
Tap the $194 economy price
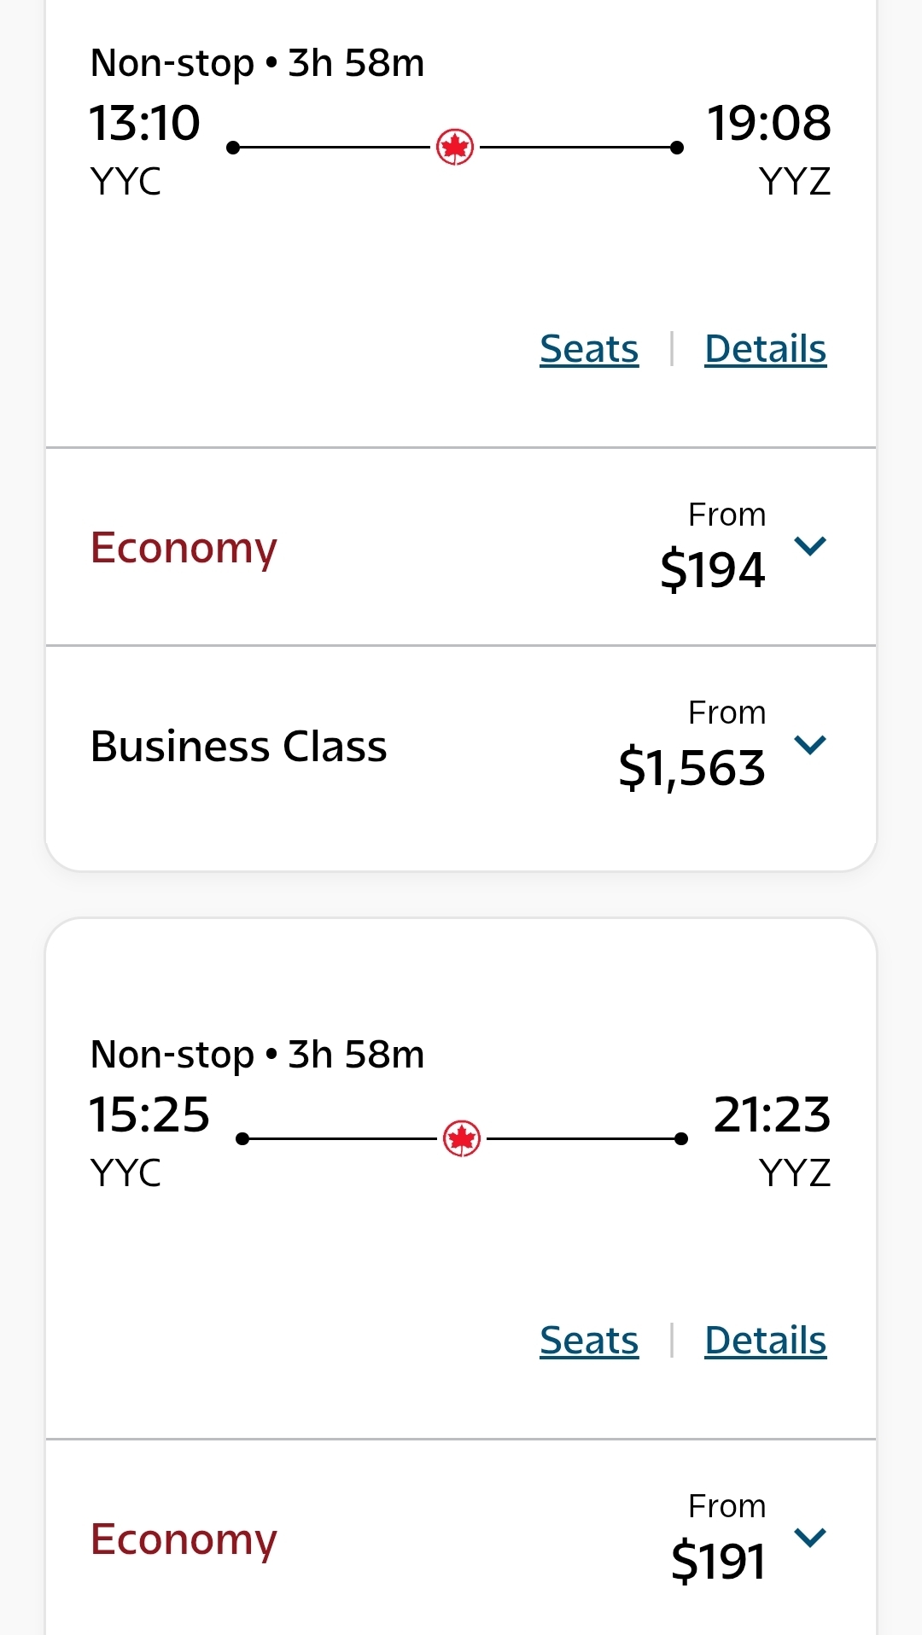[x=713, y=570]
